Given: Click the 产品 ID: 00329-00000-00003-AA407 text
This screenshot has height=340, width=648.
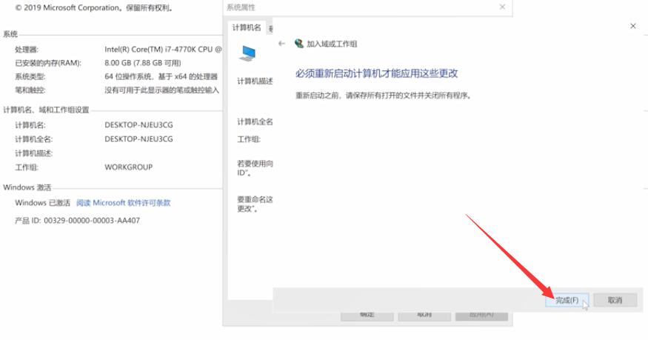Looking at the screenshot, I should 77,221.
